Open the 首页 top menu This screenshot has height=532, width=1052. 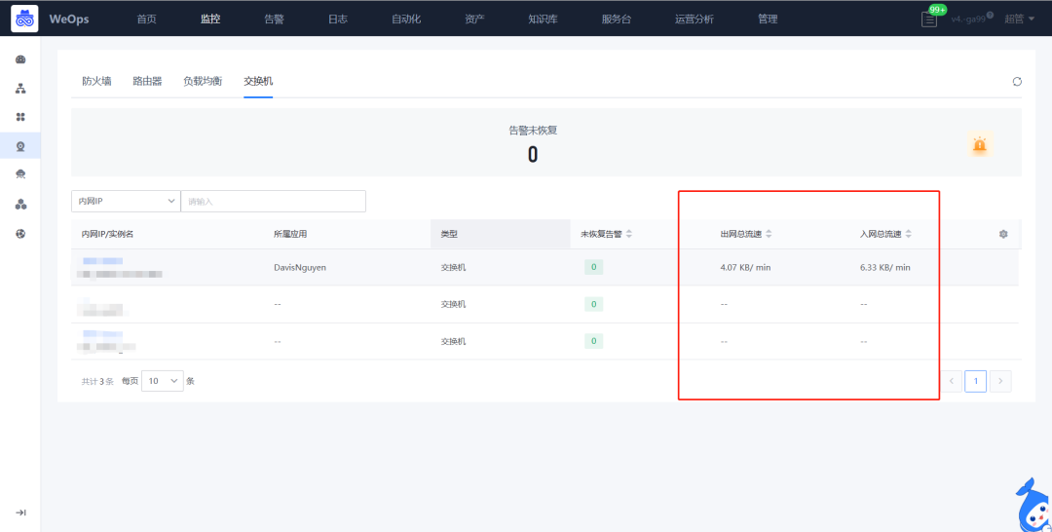pos(146,19)
